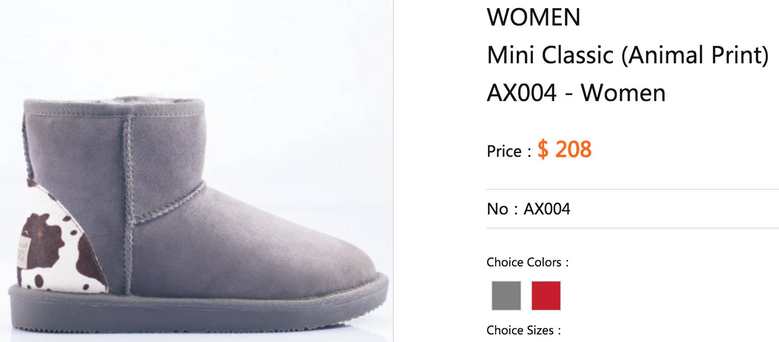Click the divider line above "No : AX004"
This screenshot has height=342, width=779.
(632, 190)
